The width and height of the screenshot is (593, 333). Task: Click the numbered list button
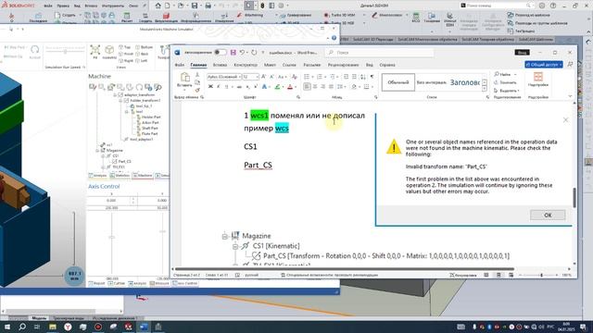tap(320, 77)
